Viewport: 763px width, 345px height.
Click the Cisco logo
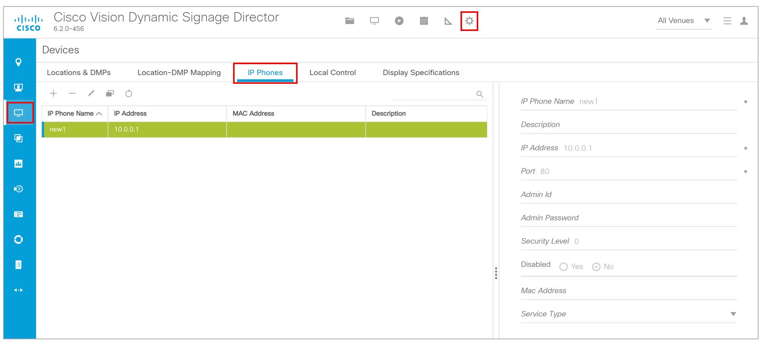tap(28, 22)
